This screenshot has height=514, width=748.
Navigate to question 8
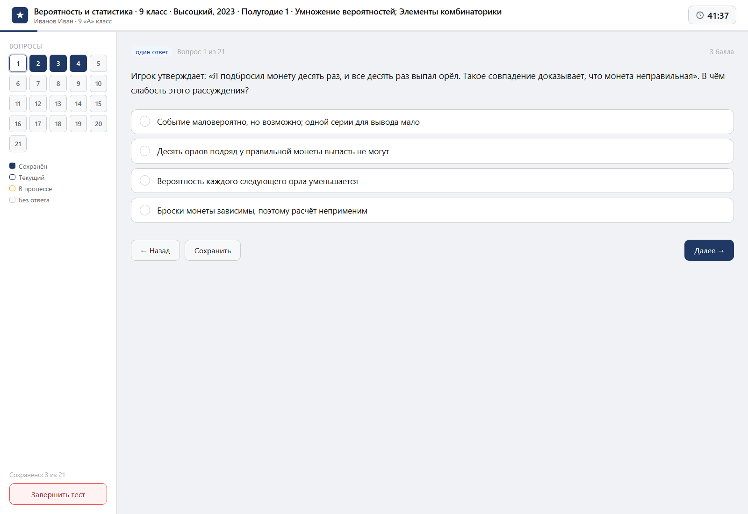click(58, 84)
